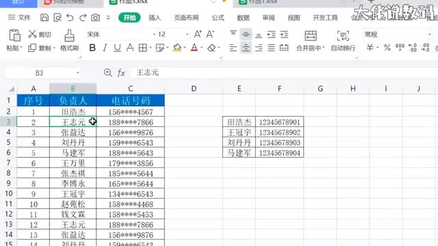Click distributed alignment icon
Image resolution: width=438 pixels, height=246 pixels.
[284, 48]
